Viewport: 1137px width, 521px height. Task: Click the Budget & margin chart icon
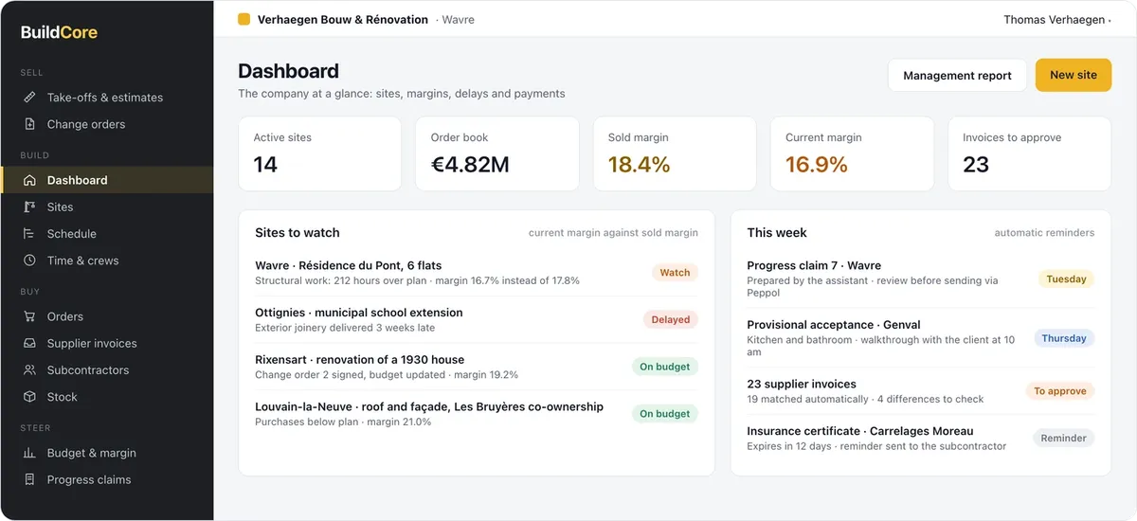29,453
